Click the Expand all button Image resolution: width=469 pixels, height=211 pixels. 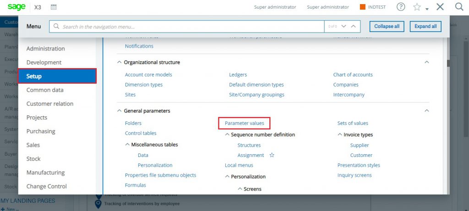[425, 26]
